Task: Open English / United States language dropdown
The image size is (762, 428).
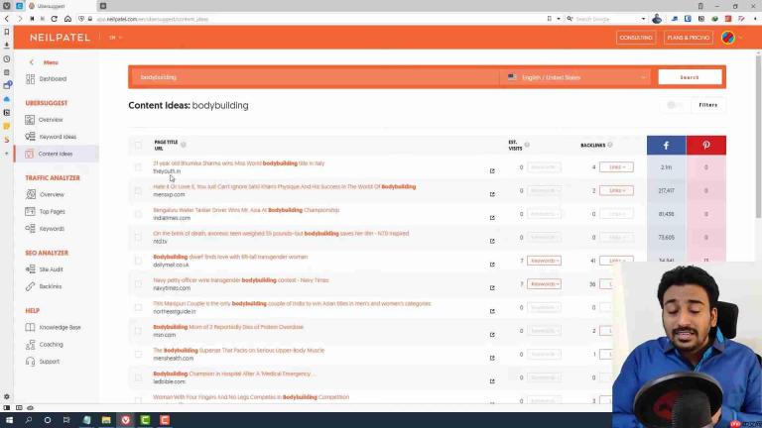Action: pos(575,77)
